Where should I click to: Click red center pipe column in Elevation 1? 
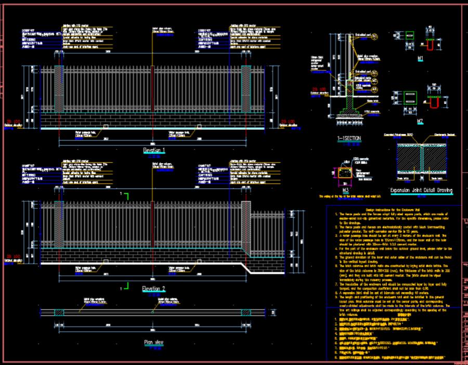pyautogui.click(x=152, y=89)
